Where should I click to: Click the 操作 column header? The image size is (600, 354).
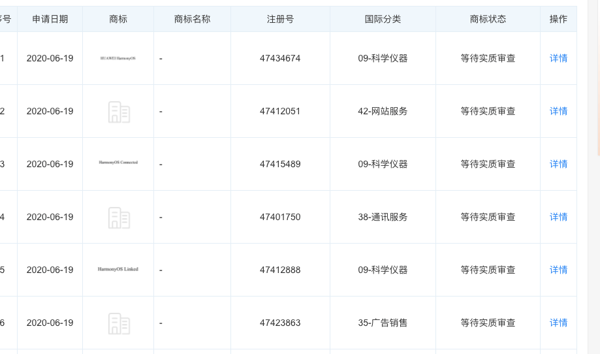[558, 20]
